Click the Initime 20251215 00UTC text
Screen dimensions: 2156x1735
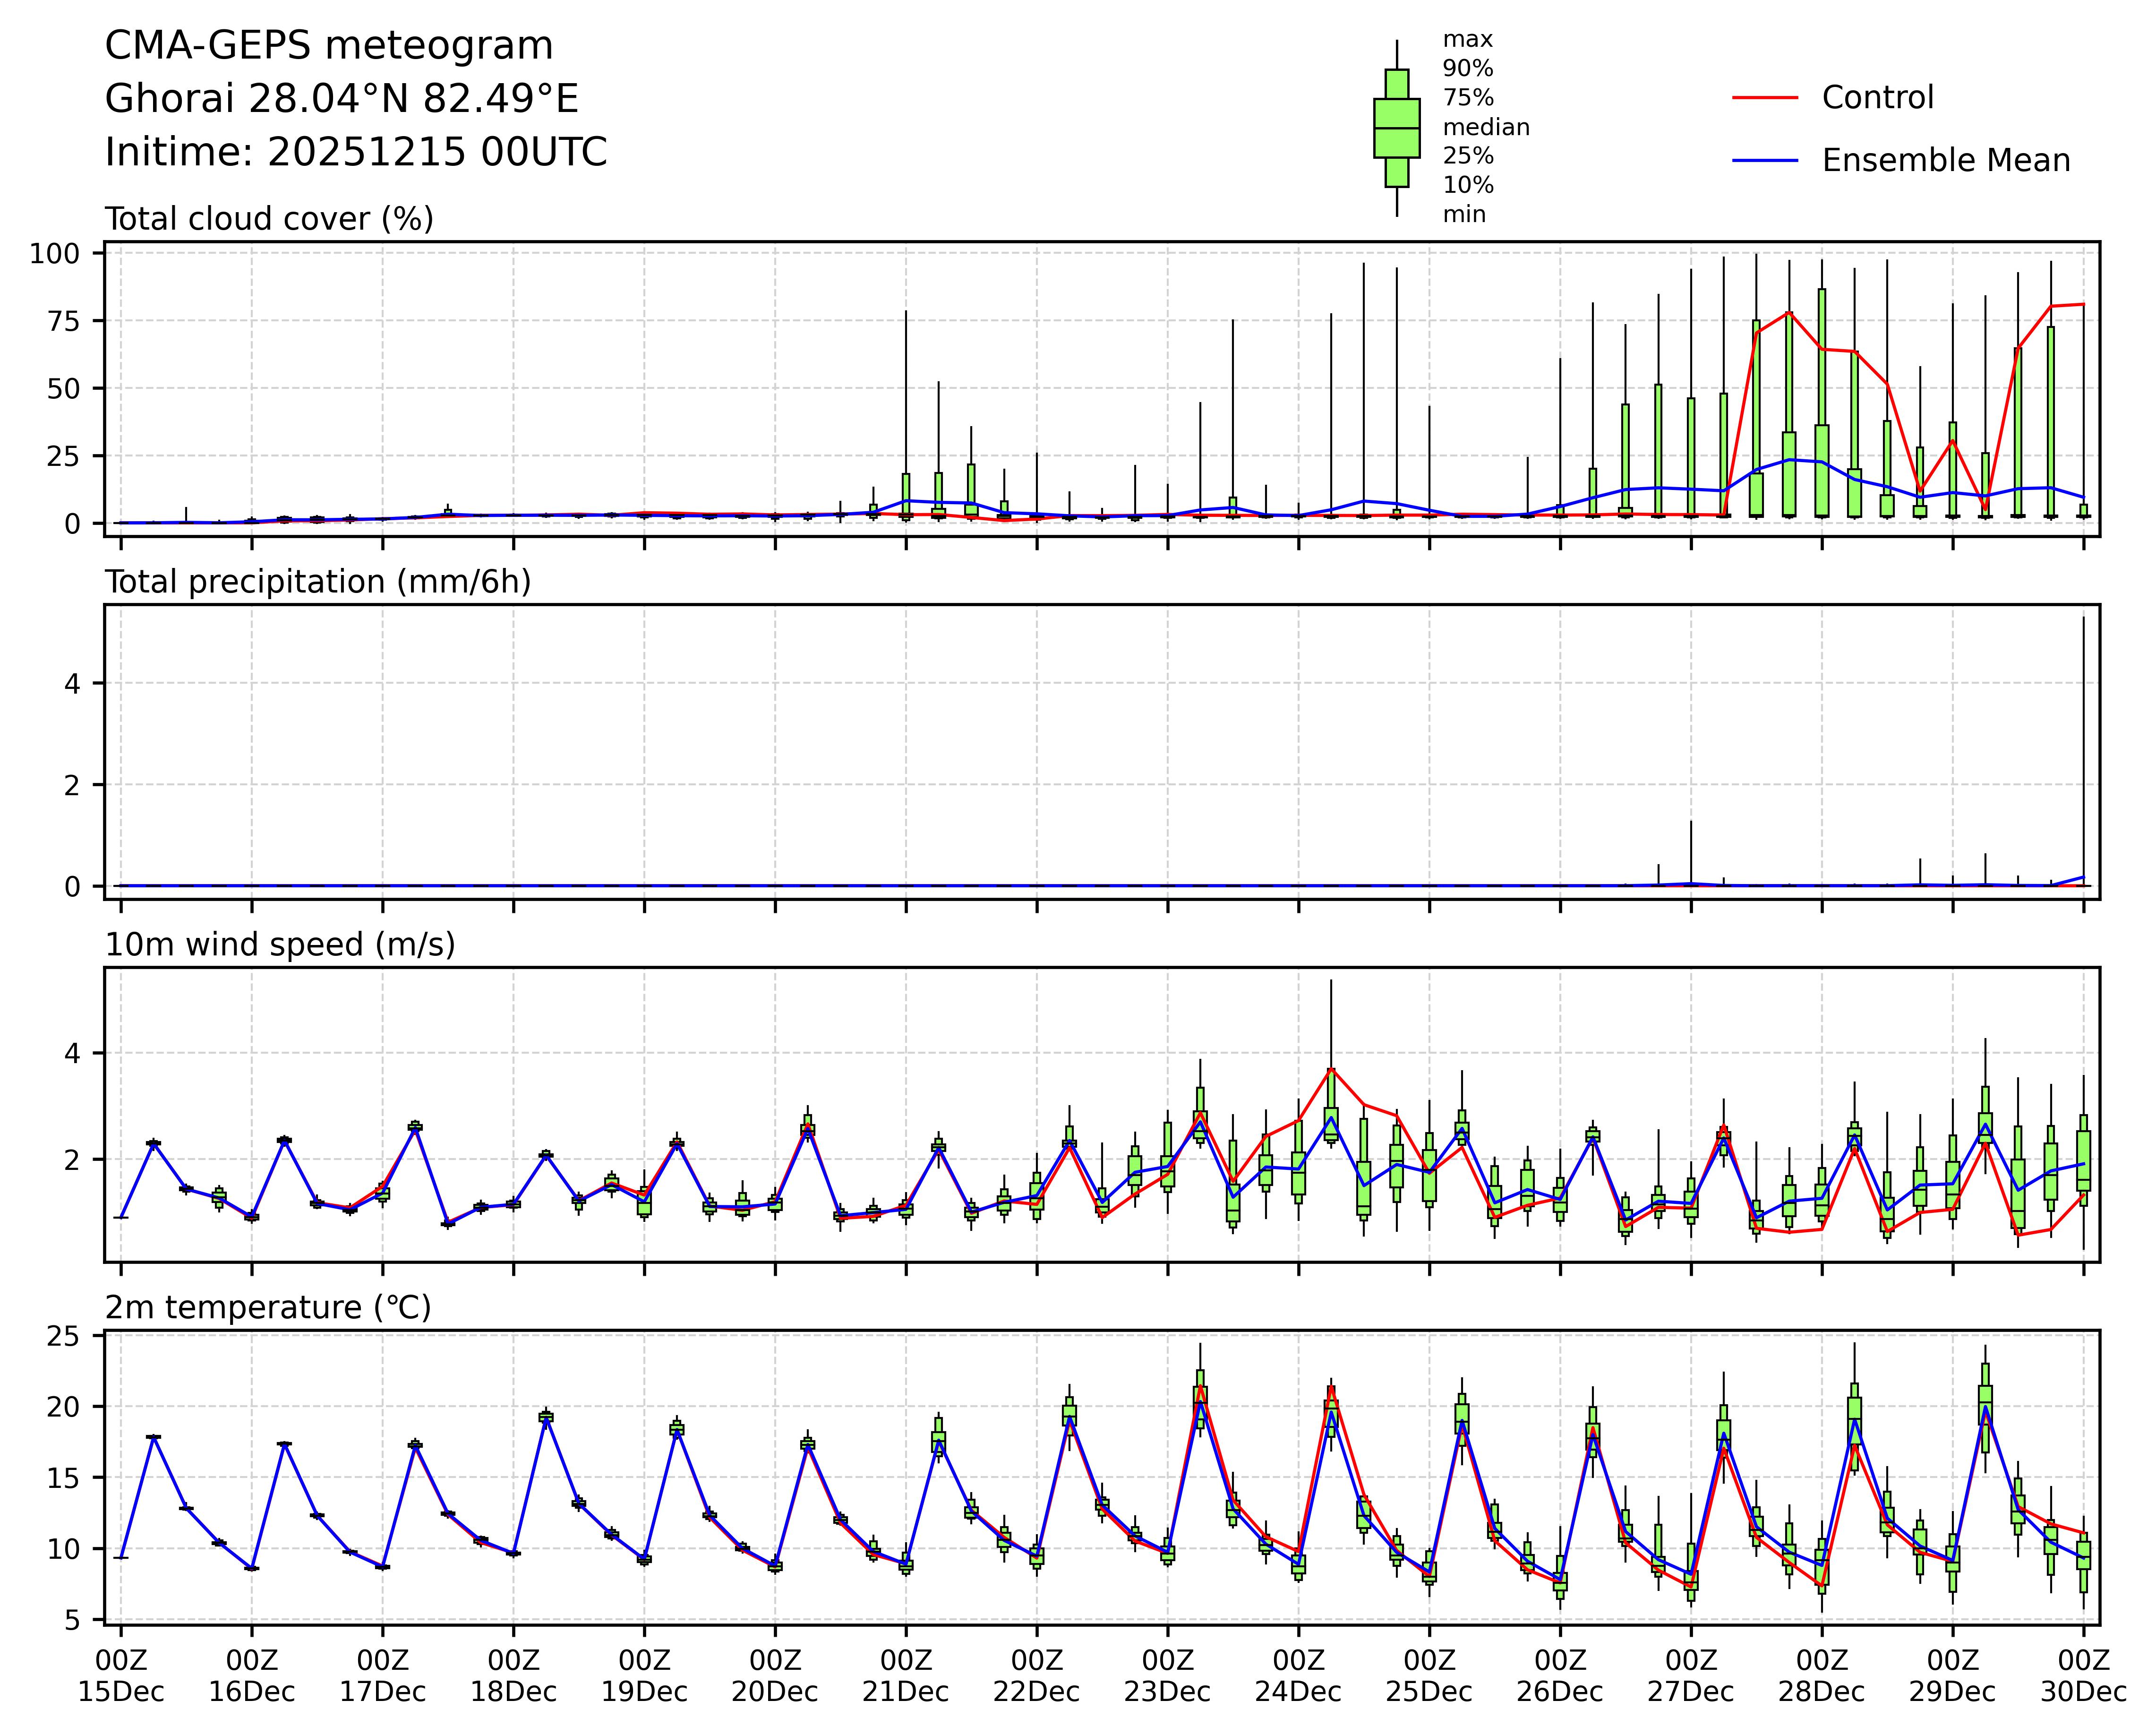[356, 153]
